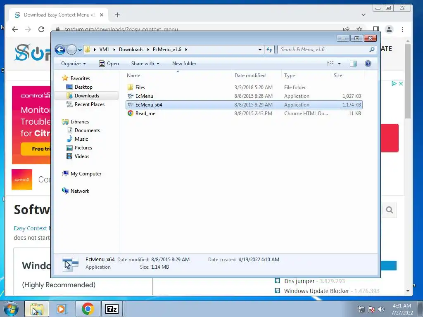This screenshot has height=317, width=423.
Task: Click the ad close X icon
Action: point(401,83)
